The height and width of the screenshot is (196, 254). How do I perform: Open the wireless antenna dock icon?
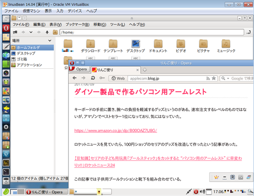6,118
